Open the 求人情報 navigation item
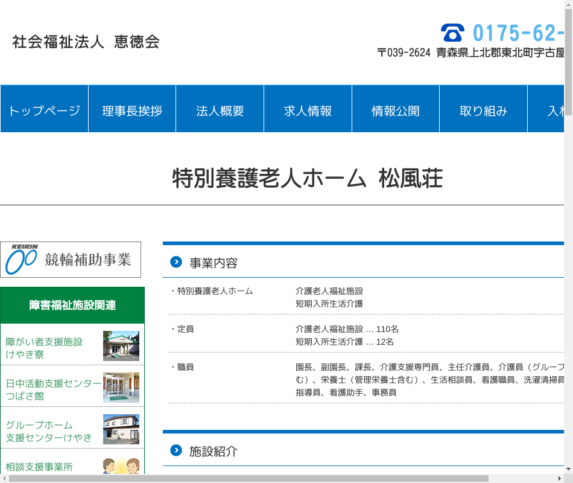The image size is (573, 483). click(308, 110)
